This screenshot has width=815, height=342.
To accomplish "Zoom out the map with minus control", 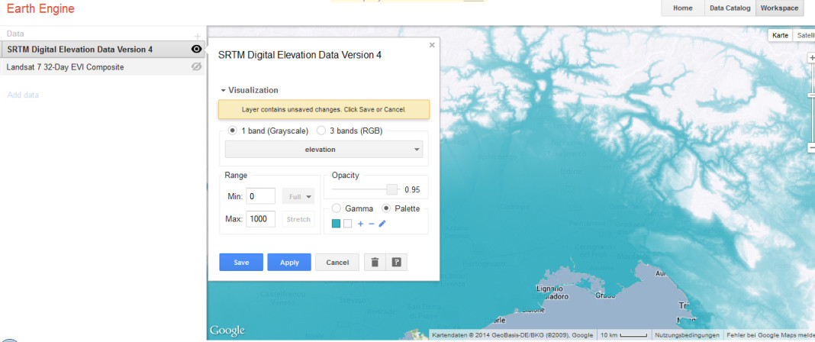I will [x=811, y=148].
